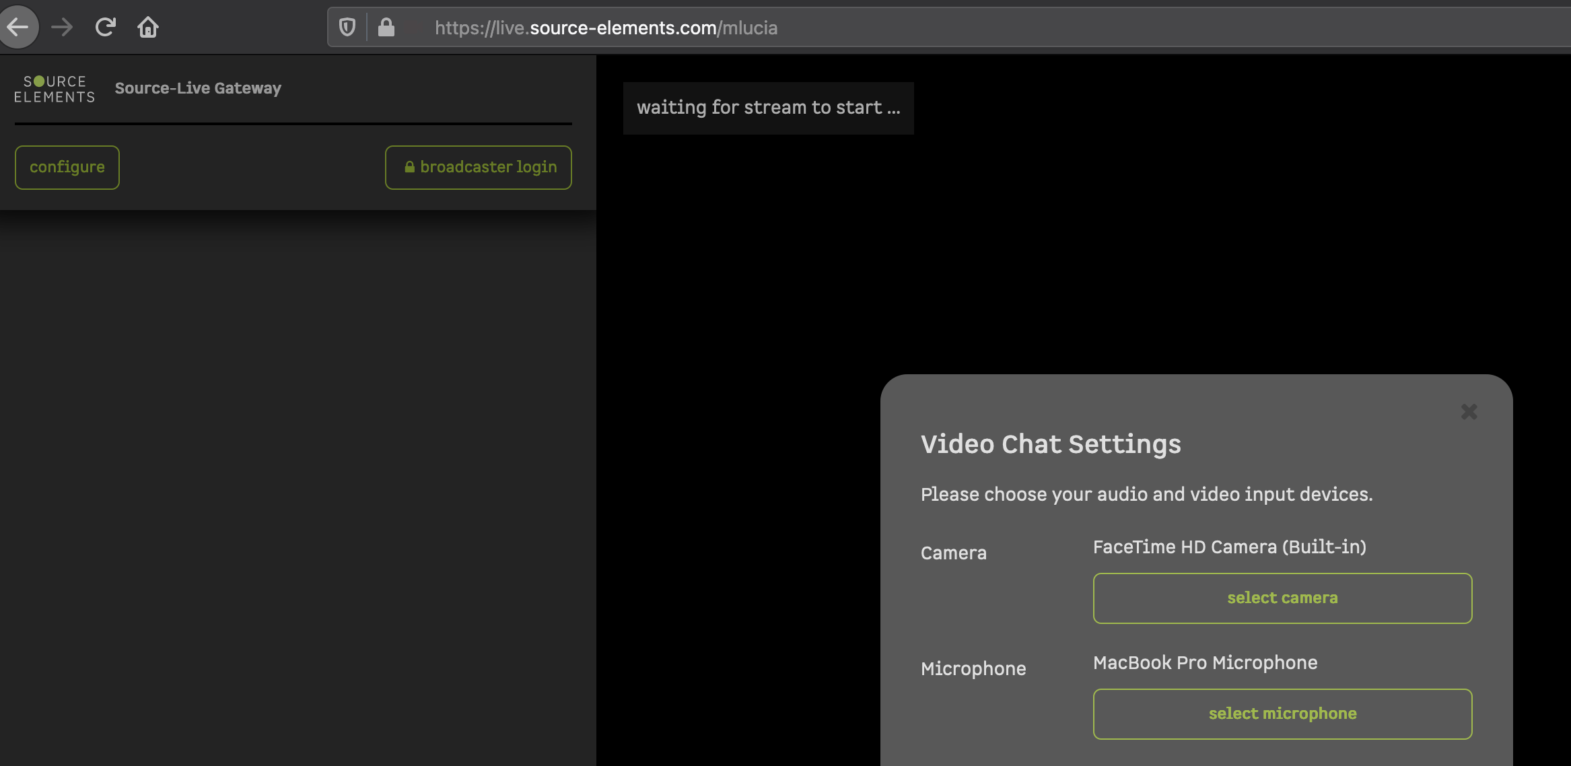Image resolution: width=1571 pixels, height=766 pixels.
Task: Click the Source-Live Gateway title
Action: (198, 88)
